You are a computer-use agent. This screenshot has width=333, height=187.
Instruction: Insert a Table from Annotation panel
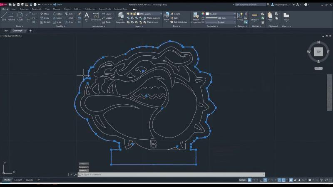106,22
